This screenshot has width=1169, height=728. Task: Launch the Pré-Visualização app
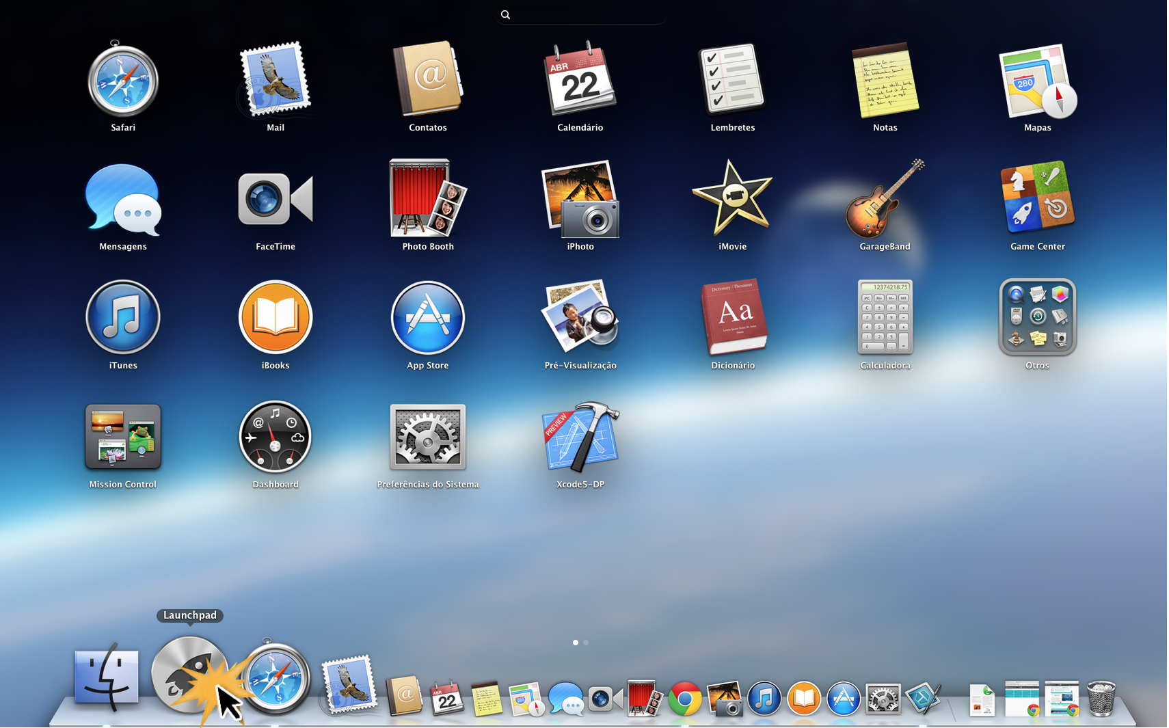[x=580, y=316]
